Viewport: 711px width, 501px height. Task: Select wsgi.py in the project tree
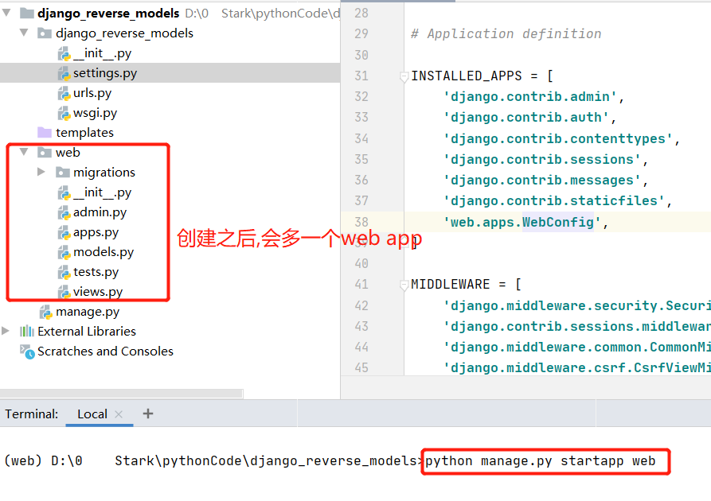click(96, 113)
